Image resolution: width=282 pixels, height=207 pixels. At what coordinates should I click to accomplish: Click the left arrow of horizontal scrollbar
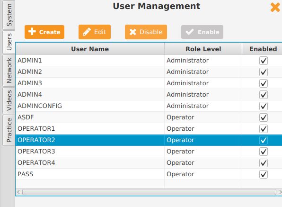tap(18, 192)
